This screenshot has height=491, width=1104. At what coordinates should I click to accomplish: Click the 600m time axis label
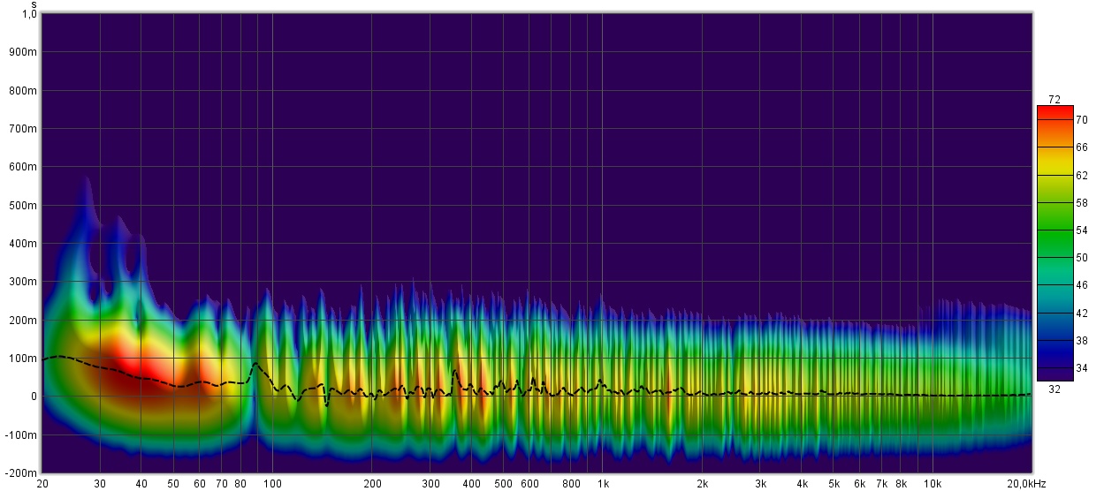[x=25, y=167]
